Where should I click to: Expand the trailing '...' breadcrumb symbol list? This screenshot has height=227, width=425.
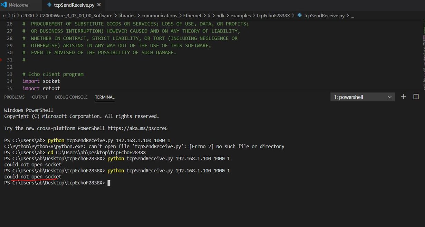pos(352,16)
